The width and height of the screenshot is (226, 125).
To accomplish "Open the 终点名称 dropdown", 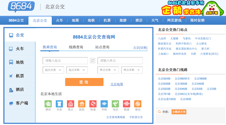I will [132, 70].
